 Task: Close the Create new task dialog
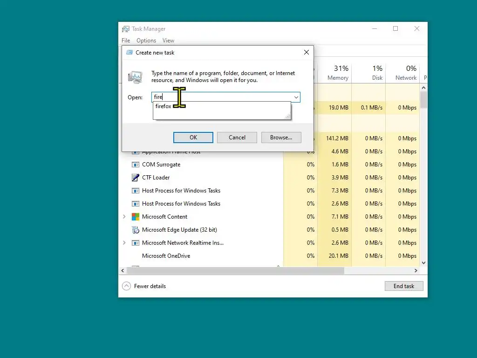[307, 52]
